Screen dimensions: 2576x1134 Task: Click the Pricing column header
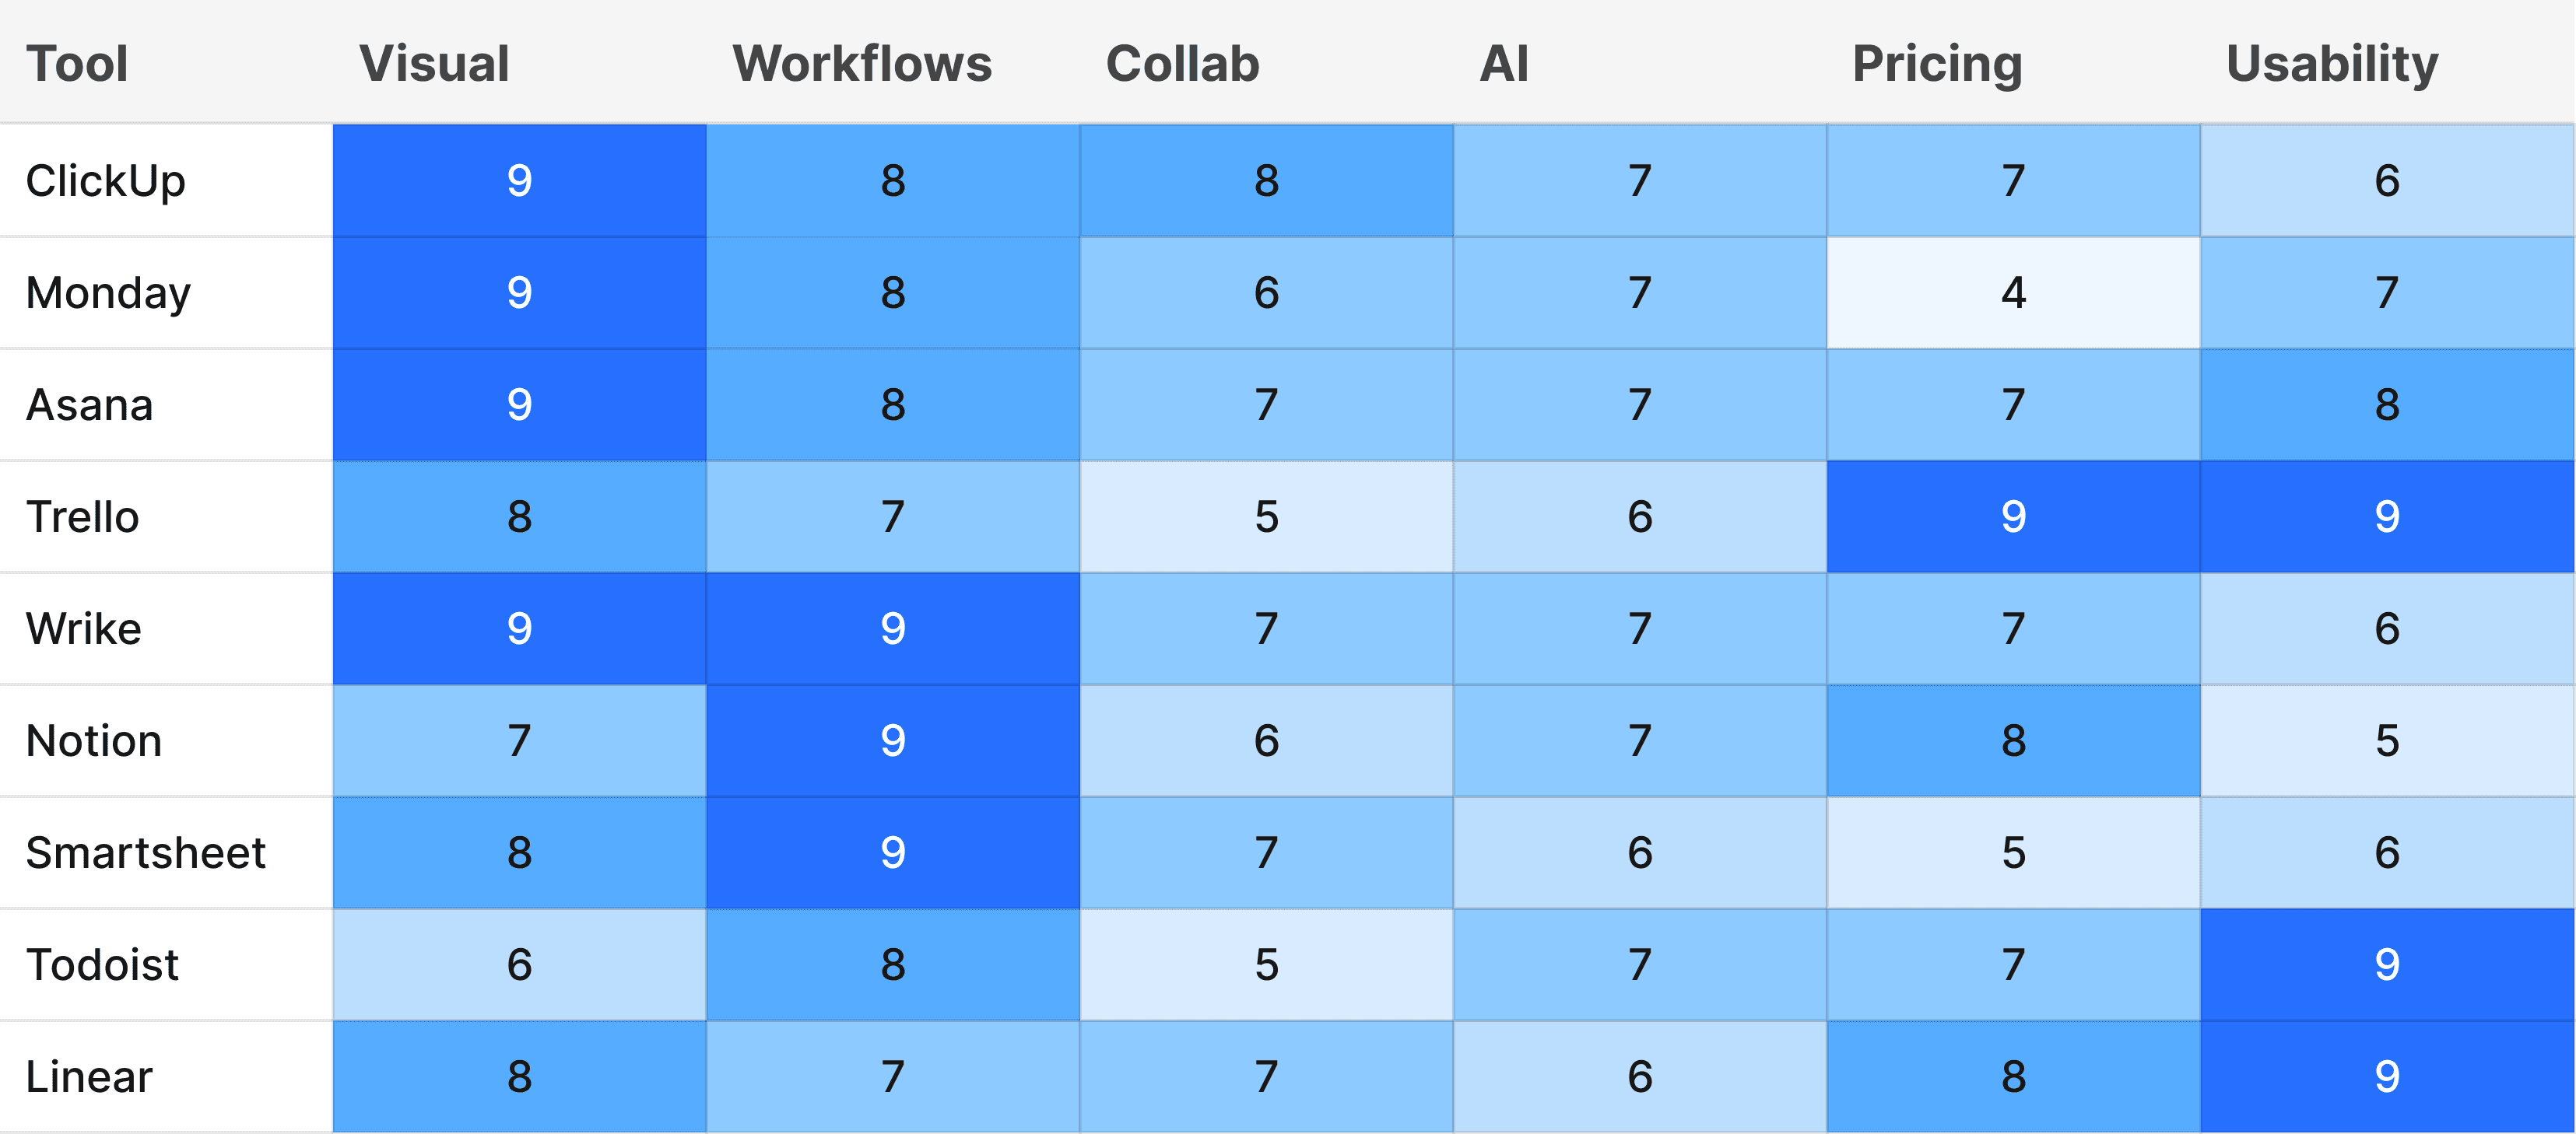click(1937, 64)
